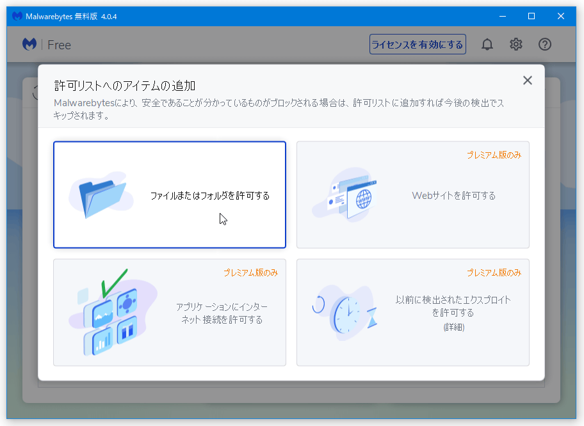Click the Free edition label
This screenshot has height=426, width=584.
click(x=59, y=45)
